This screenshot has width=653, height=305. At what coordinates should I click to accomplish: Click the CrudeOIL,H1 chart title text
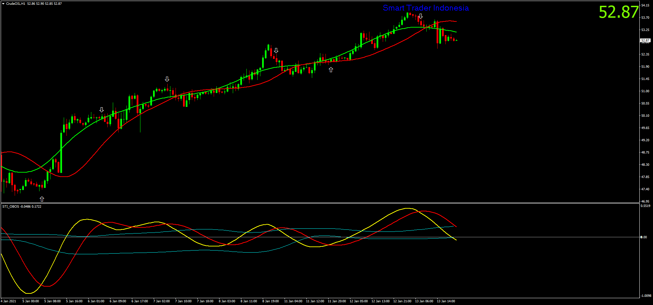16,4
